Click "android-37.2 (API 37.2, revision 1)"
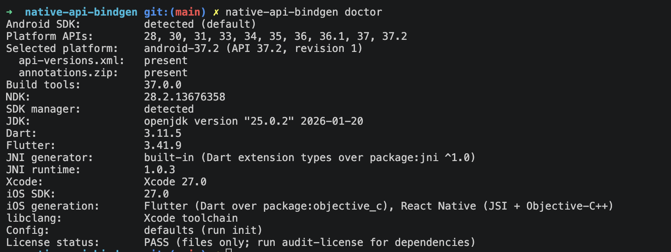 253,48
